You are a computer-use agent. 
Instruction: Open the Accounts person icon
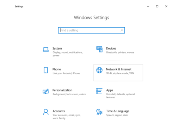pyautogui.click(x=46, y=112)
